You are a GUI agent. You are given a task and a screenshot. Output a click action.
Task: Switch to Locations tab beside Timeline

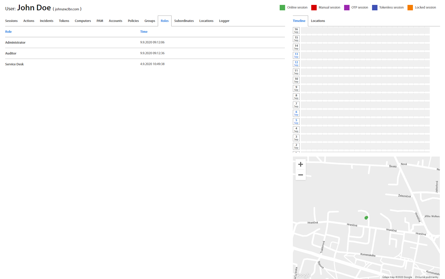click(318, 21)
